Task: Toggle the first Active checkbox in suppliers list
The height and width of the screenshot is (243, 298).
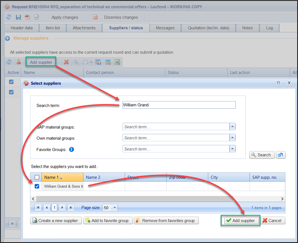Action: [x=11, y=82]
